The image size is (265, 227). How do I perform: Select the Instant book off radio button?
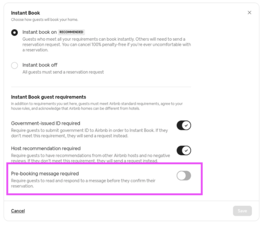[15, 65]
